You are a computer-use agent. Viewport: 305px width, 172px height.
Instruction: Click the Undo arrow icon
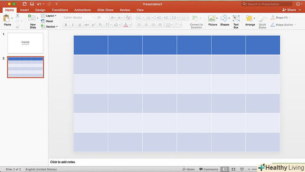pos(39,4)
